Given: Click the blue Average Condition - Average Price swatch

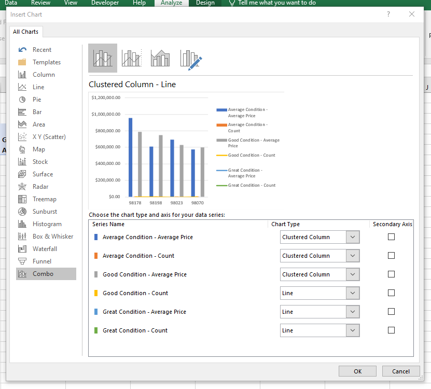Looking at the screenshot, I should pos(95,237).
